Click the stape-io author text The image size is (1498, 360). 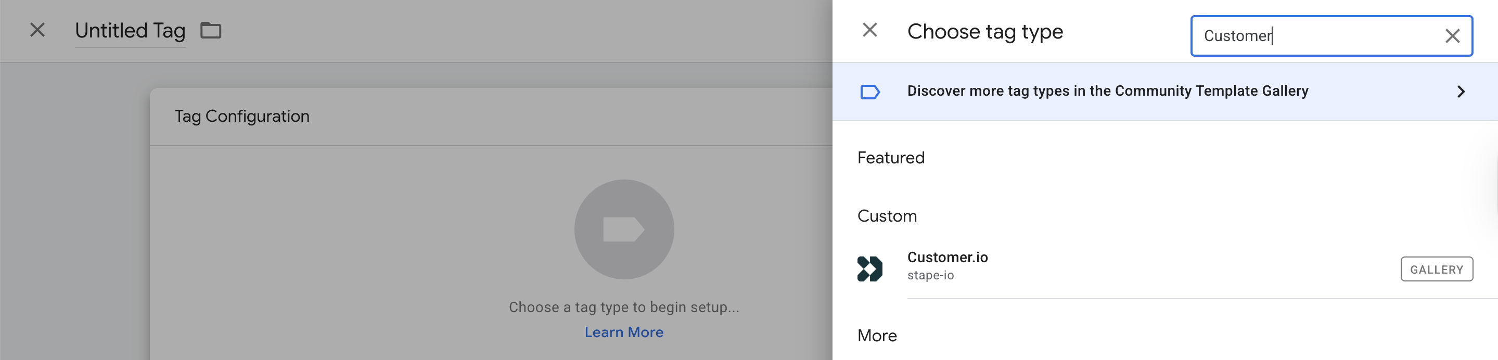click(930, 276)
